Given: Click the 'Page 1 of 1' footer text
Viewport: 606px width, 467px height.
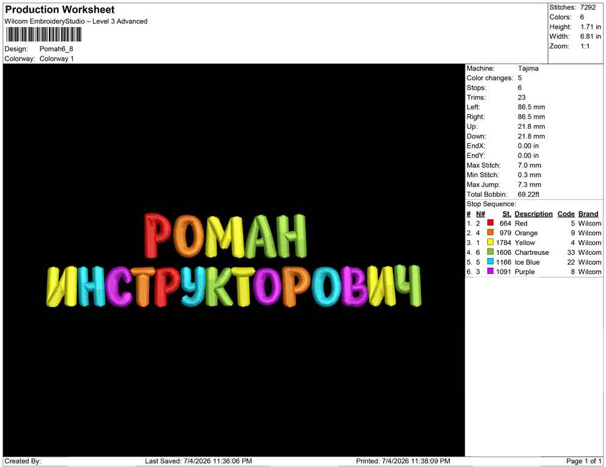Looking at the screenshot, I should click(x=583, y=461).
